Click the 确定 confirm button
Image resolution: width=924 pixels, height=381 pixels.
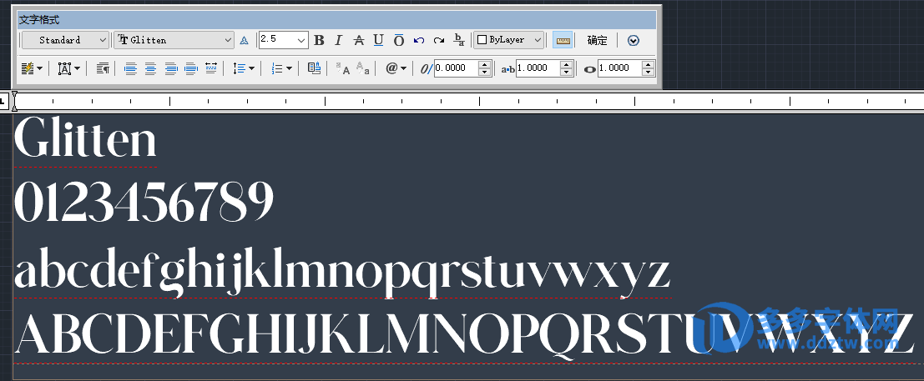click(x=597, y=40)
